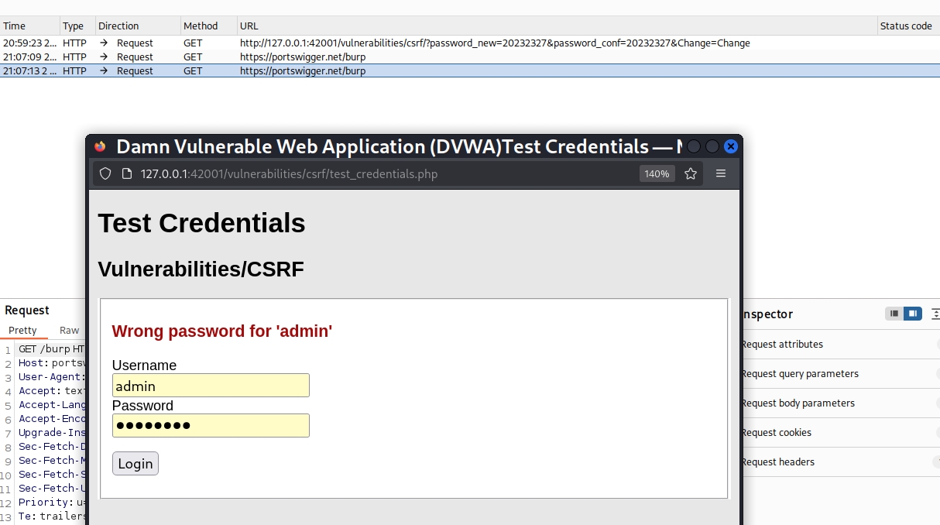Click 'Wrong password for 'admin'' message

click(222, 331)
